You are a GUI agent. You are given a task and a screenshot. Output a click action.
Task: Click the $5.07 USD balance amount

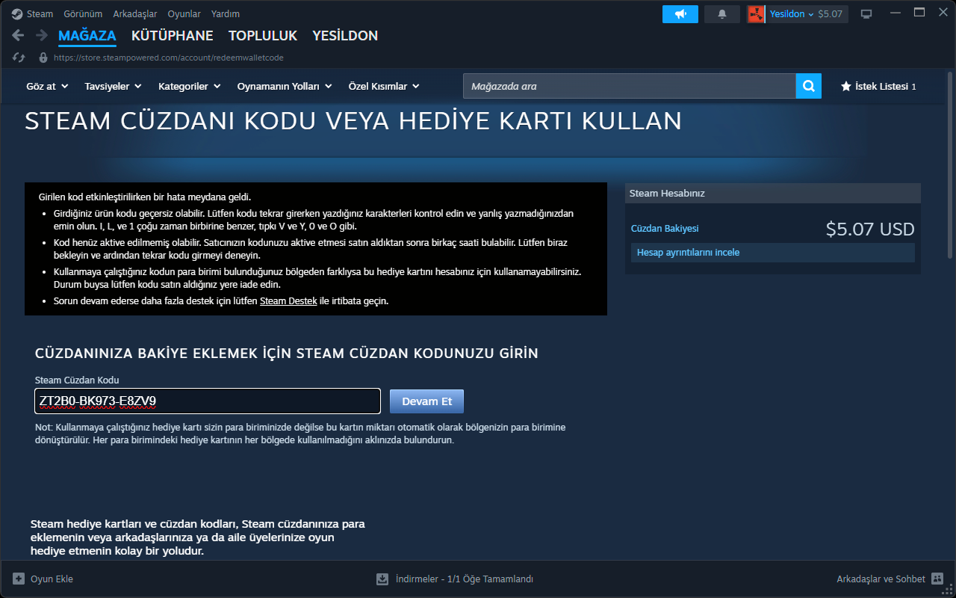(x=870, y=229)
